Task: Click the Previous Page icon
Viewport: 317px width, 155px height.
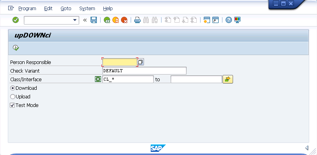Action: point(176,20)
